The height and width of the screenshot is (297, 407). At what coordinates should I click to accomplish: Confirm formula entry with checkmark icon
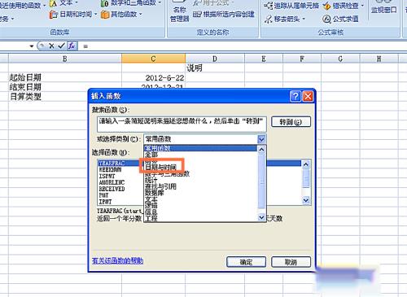(61, 46)
